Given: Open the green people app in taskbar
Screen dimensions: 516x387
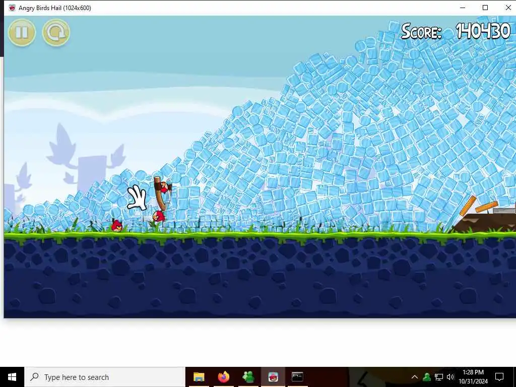Looking at the screenshot, I should pos(248,377).
